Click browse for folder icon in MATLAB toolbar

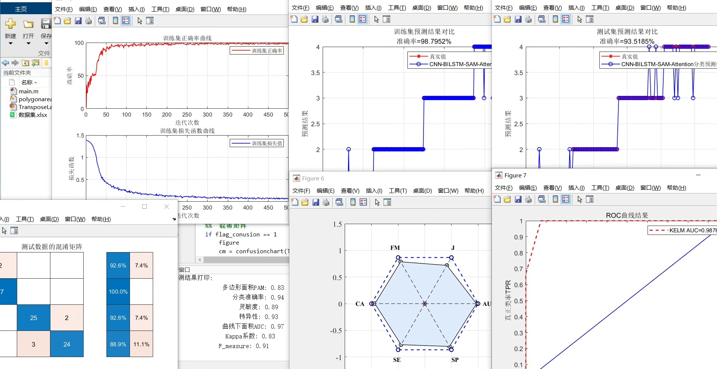click(35, 63)
